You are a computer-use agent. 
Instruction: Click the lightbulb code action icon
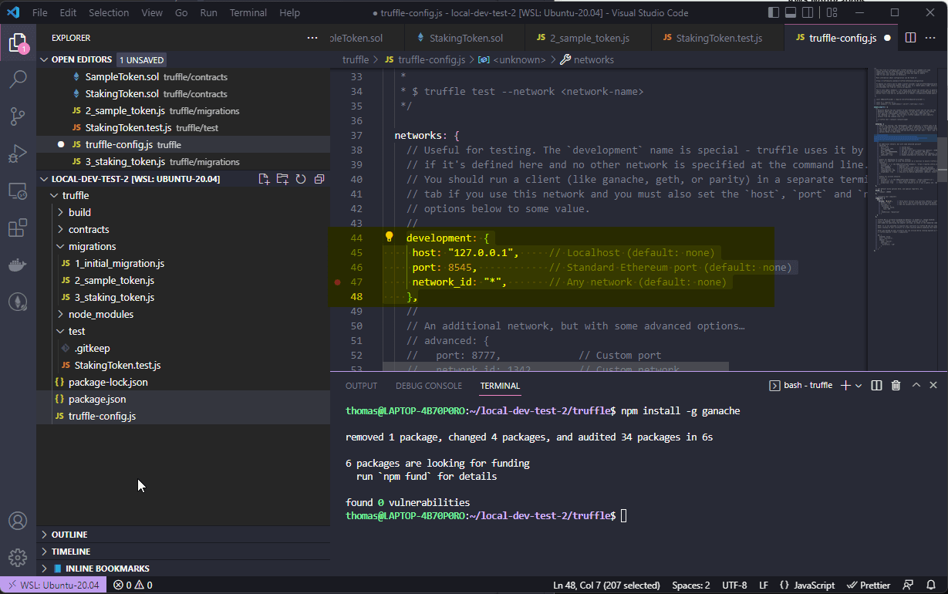tap(390, 238)
